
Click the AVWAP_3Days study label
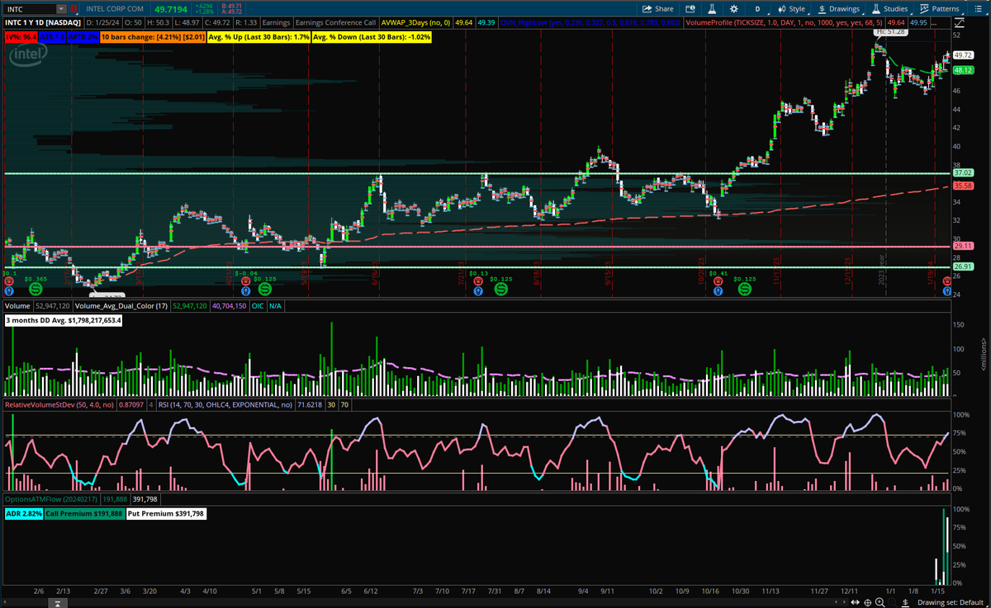tap(415, 23)
